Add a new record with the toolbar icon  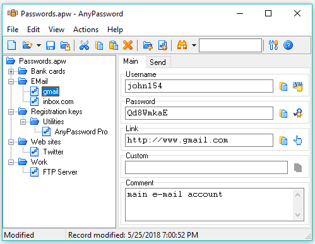[163, 45]
